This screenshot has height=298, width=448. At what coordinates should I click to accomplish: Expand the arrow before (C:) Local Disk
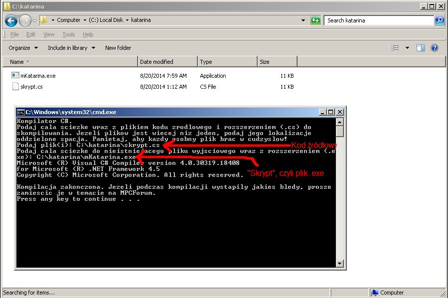[x=85, y=20]
